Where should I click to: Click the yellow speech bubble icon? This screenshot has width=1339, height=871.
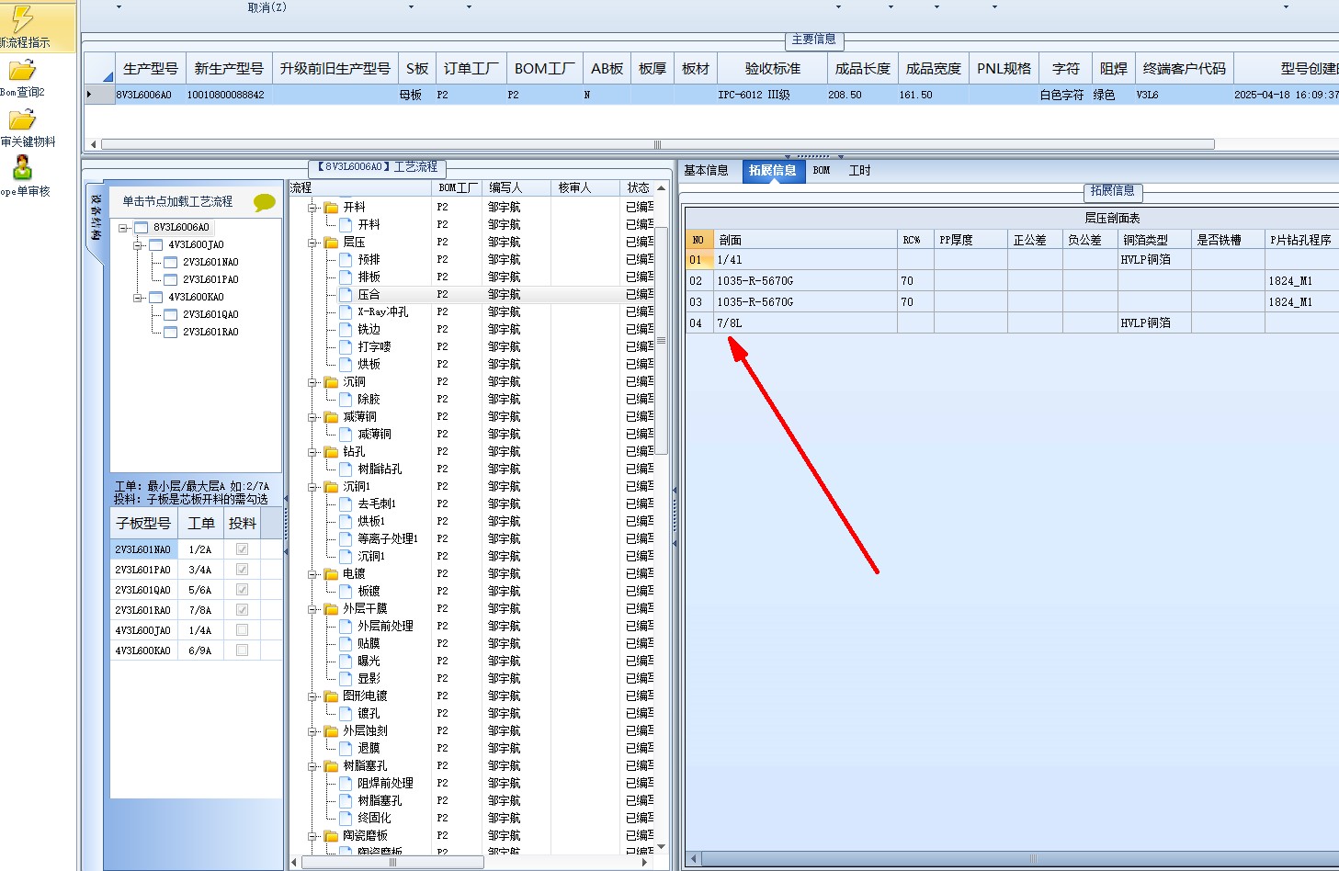[265, 202]
